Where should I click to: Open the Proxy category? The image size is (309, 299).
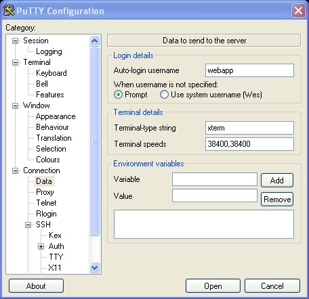coord(45,192)
